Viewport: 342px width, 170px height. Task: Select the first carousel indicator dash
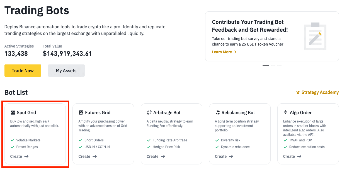[266, 65]
